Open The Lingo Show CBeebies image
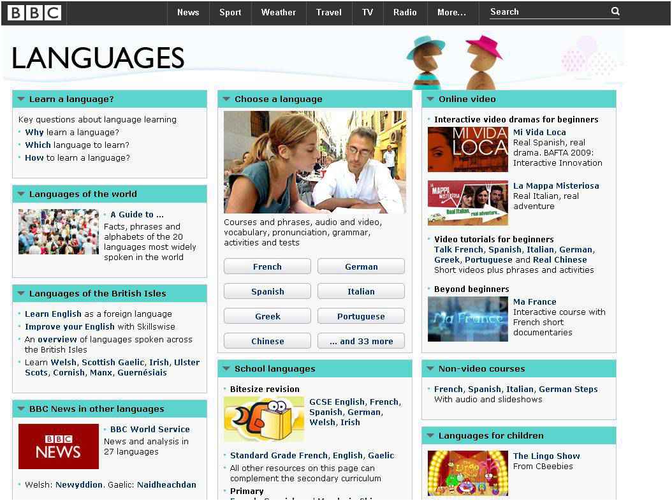 point(467,473)
